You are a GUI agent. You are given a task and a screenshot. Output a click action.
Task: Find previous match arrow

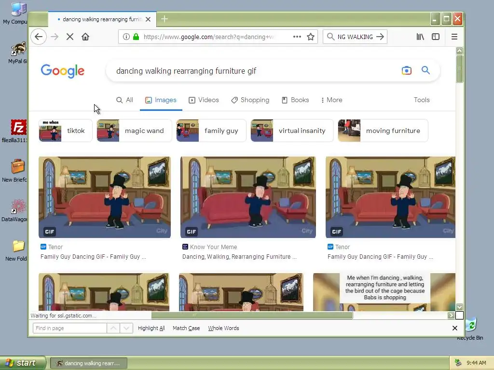113,328
